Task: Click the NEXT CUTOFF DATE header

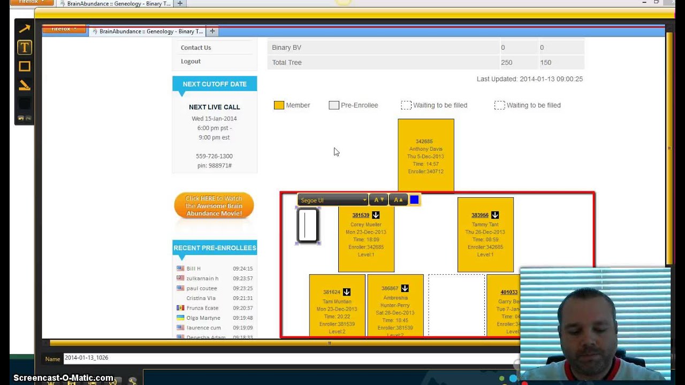Action: tap(215, 84)
